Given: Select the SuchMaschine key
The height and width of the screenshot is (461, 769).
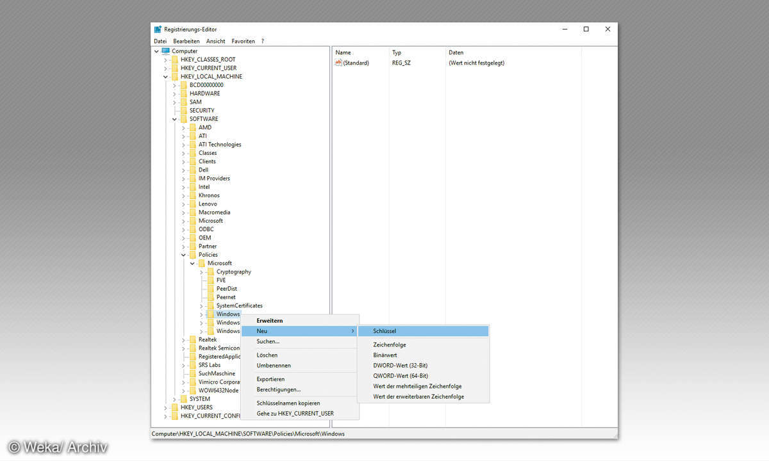Looking at the screenshot, I should coord(217,373).
